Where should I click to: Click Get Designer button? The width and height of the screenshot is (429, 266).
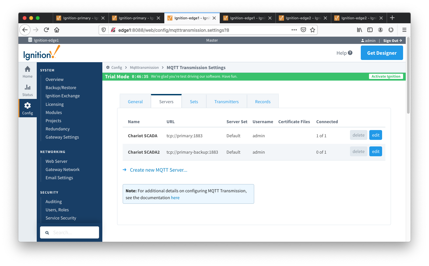click(x=382, y=53)
